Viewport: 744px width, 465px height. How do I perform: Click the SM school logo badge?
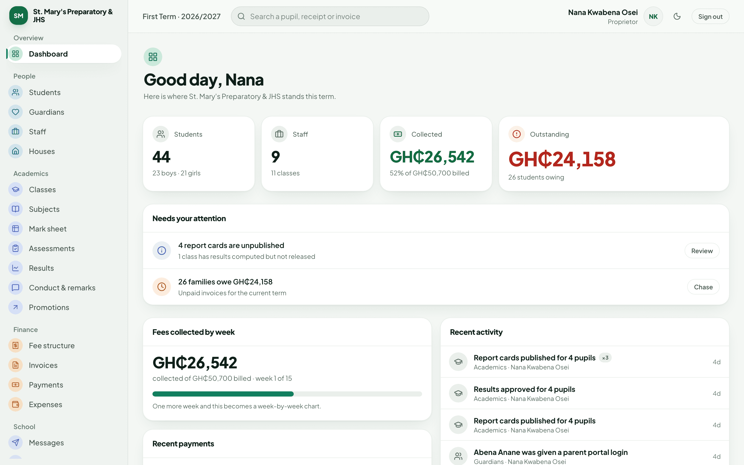tap(18, 16)
